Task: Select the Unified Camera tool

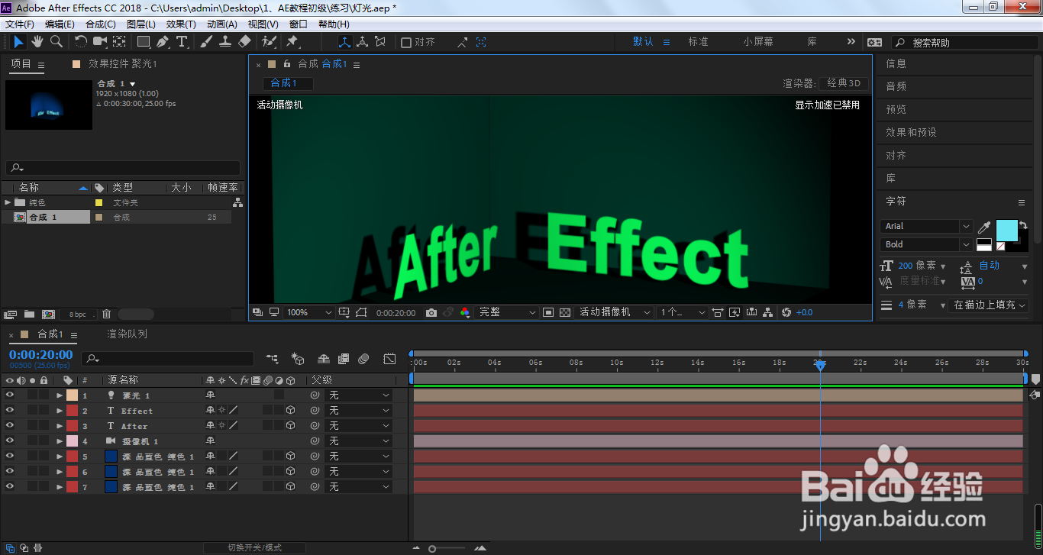Action: (101, 41)
